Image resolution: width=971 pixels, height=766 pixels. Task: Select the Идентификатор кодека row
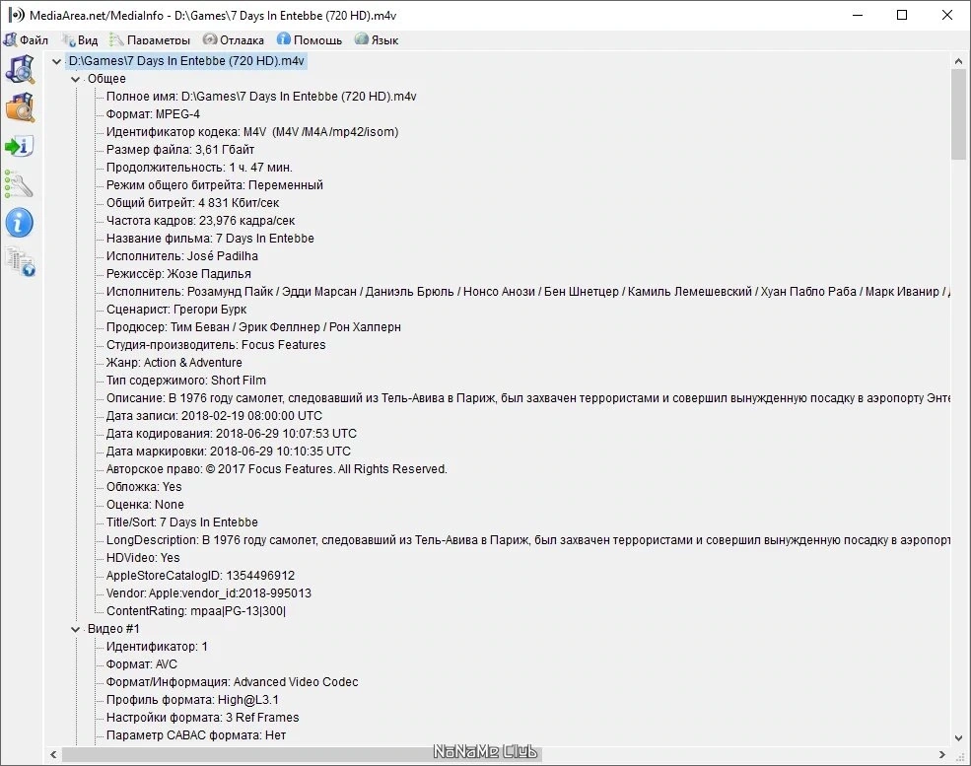(x=252, y=132)
